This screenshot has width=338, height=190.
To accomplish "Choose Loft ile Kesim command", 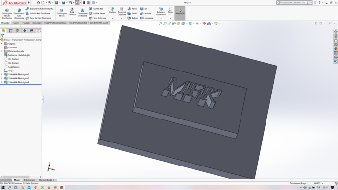I will tap(97, 13).
